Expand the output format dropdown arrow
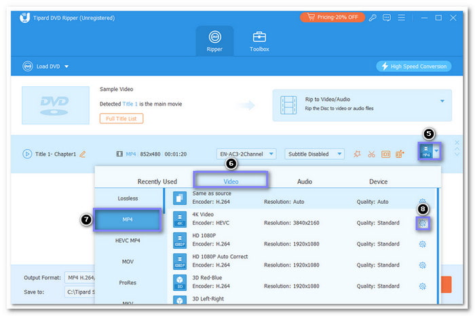This screenshot has height=316, width=475. click(x=436, y=151)
